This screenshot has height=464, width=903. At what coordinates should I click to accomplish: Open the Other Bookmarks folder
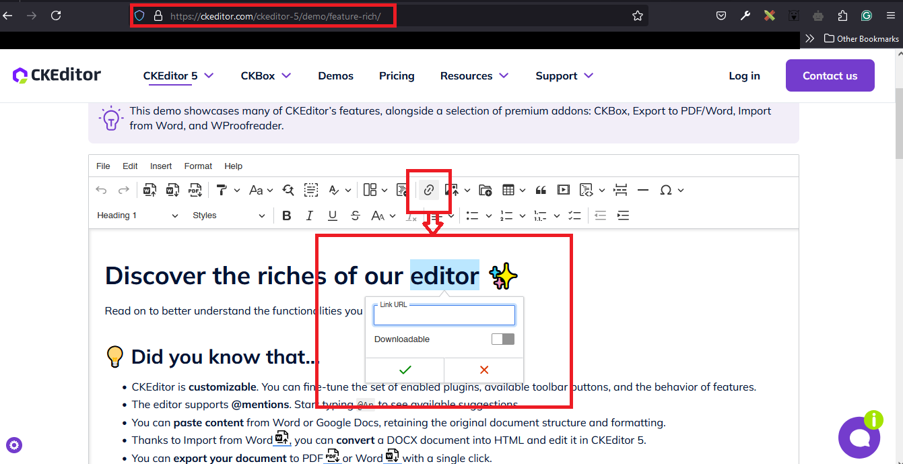861,38
